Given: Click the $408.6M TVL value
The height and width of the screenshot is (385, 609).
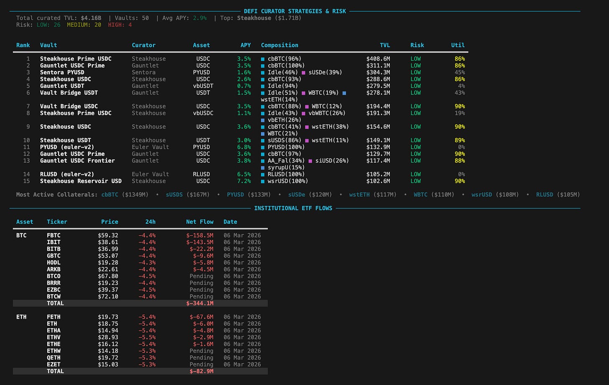Looking at the screenshot, I should [x=378, y=59].
